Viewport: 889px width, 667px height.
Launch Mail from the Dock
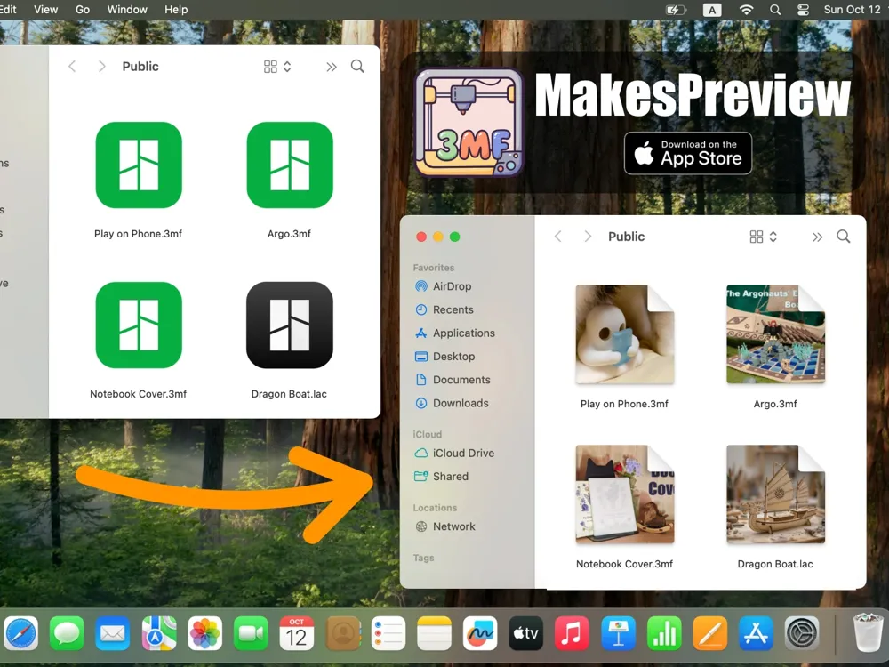(113, 633)
